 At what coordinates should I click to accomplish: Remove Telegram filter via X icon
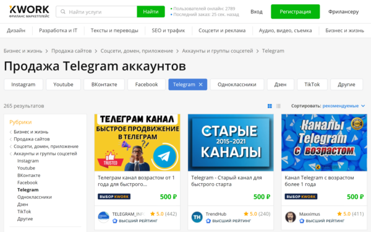[200, 85]
